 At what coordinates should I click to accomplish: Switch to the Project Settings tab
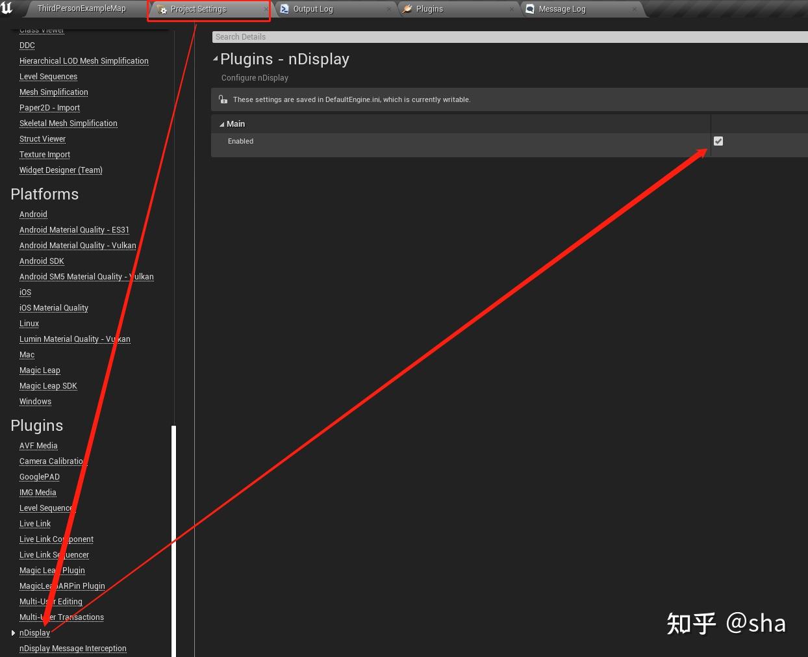(x=198, y=9)
